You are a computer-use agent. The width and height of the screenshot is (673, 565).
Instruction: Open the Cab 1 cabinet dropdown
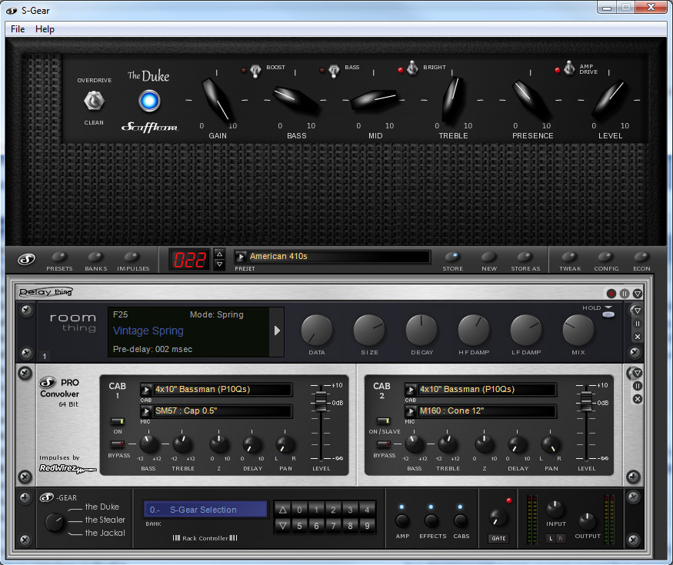coord(146,390)
